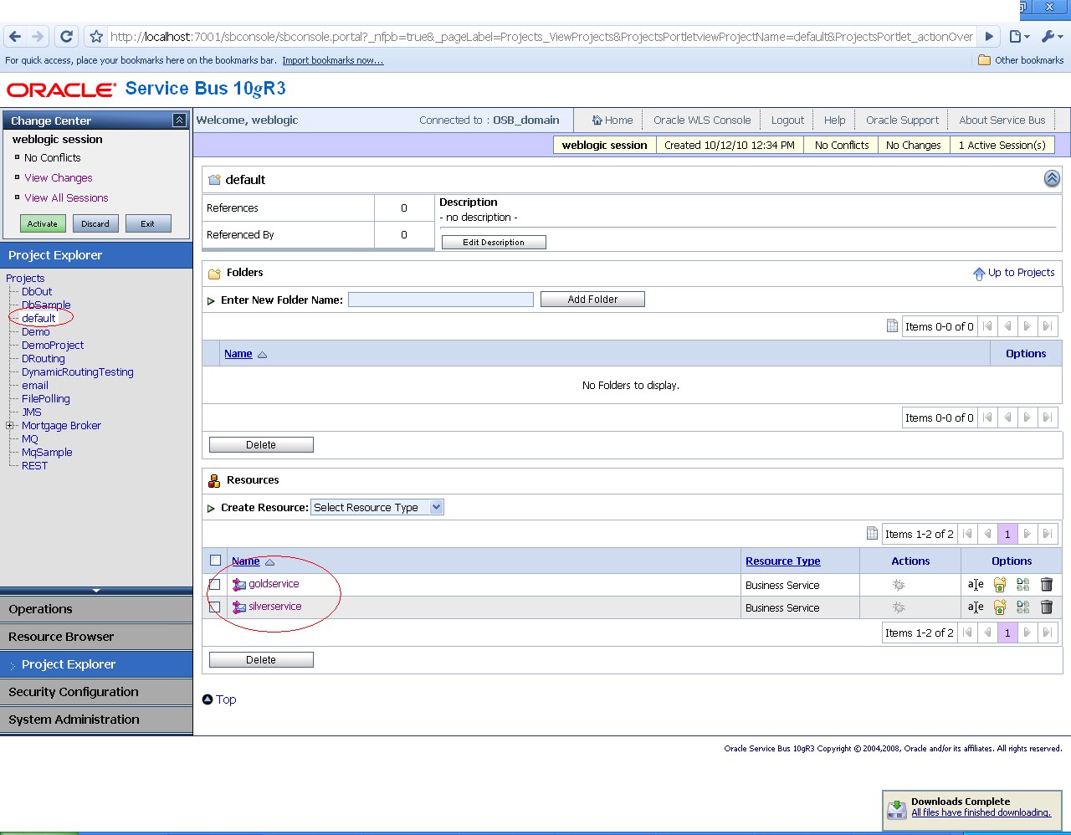Open the goldservice business service

point(274,584)
